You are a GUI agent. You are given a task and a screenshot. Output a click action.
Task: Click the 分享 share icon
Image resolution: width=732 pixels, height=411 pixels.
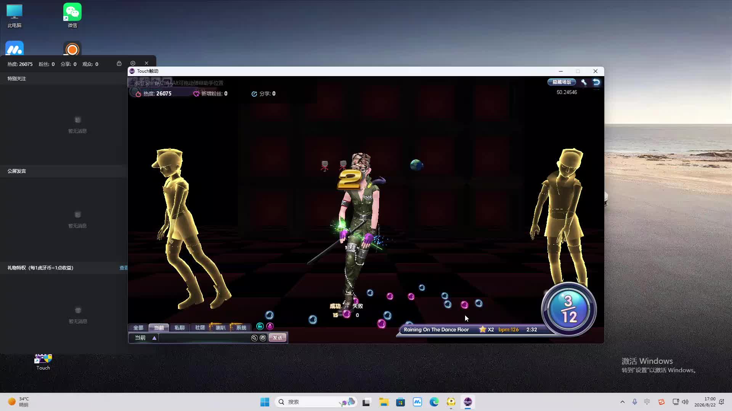[x=254, y=94]
